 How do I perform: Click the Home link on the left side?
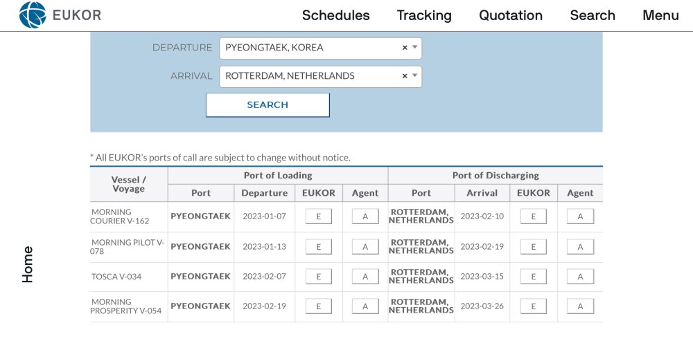pos(28,264)
